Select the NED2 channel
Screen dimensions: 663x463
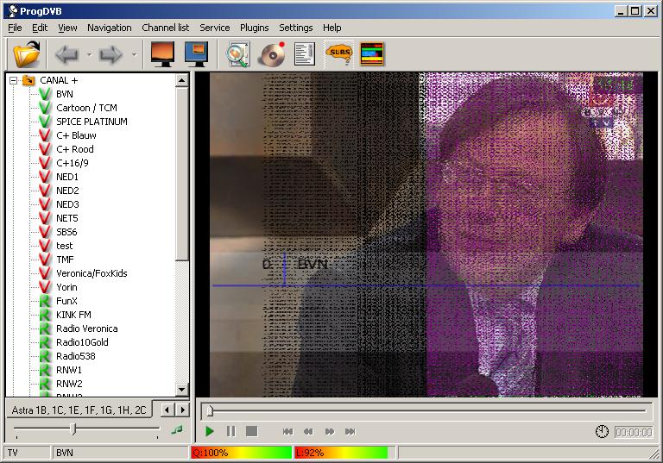tap(67, 191)
